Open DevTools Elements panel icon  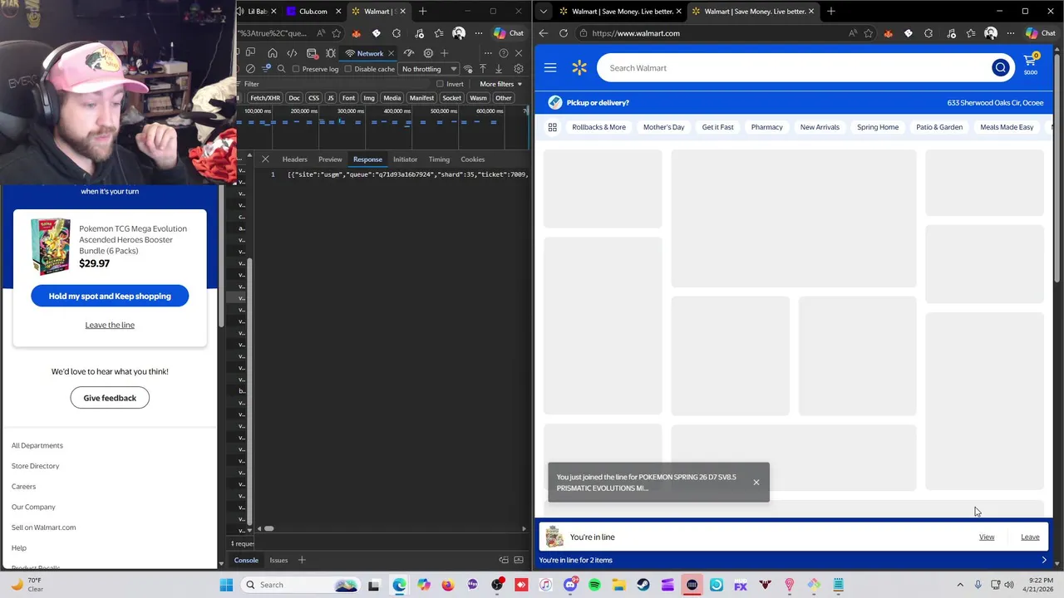292,53
